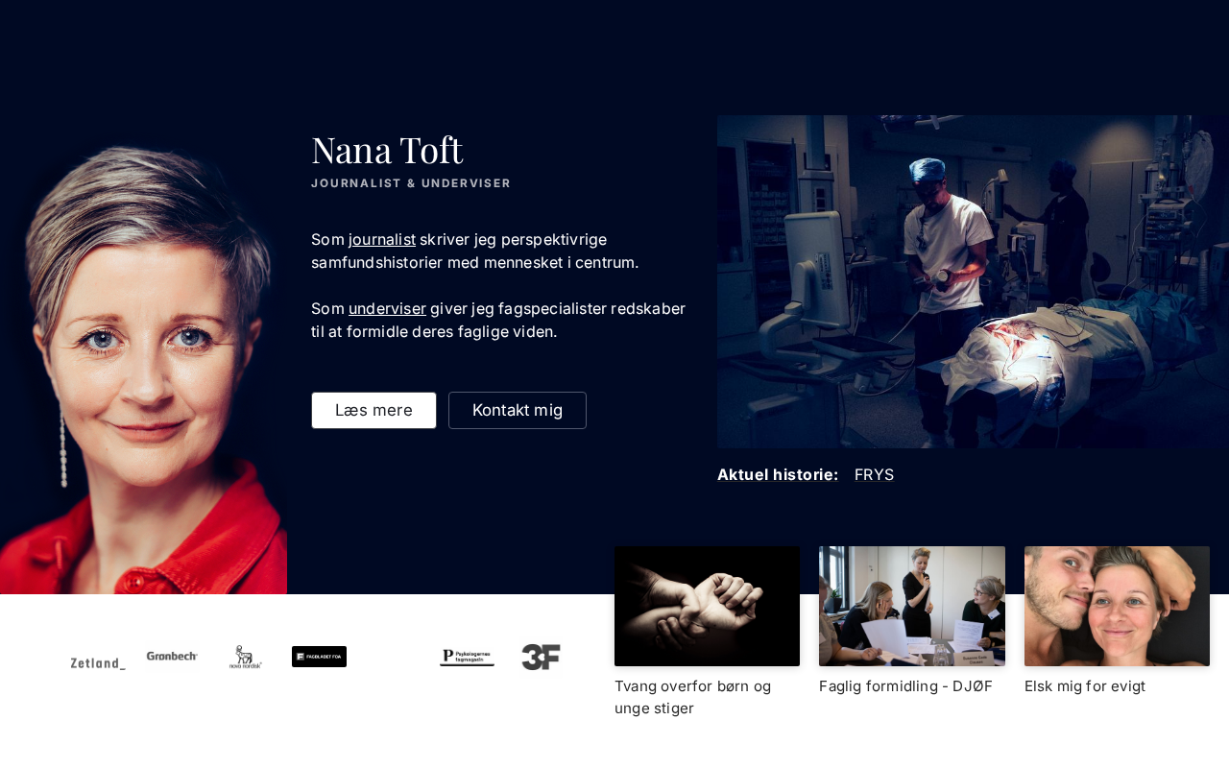The height and width of the screenshot is (768, 1229).
Task: Click the Psykologernes fagmagasin logo
Action: [467, 658]
